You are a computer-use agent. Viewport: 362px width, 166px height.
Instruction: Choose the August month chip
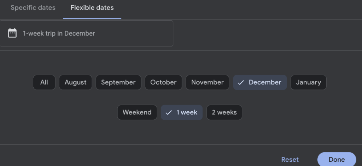pyautogui.click(x=76, y=82)
